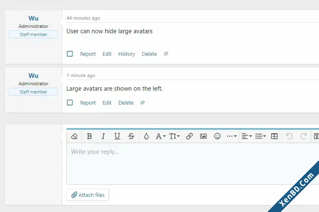
Task: Select the 'hide large avatars' post checkbox
Action: [x=70, y=54]
